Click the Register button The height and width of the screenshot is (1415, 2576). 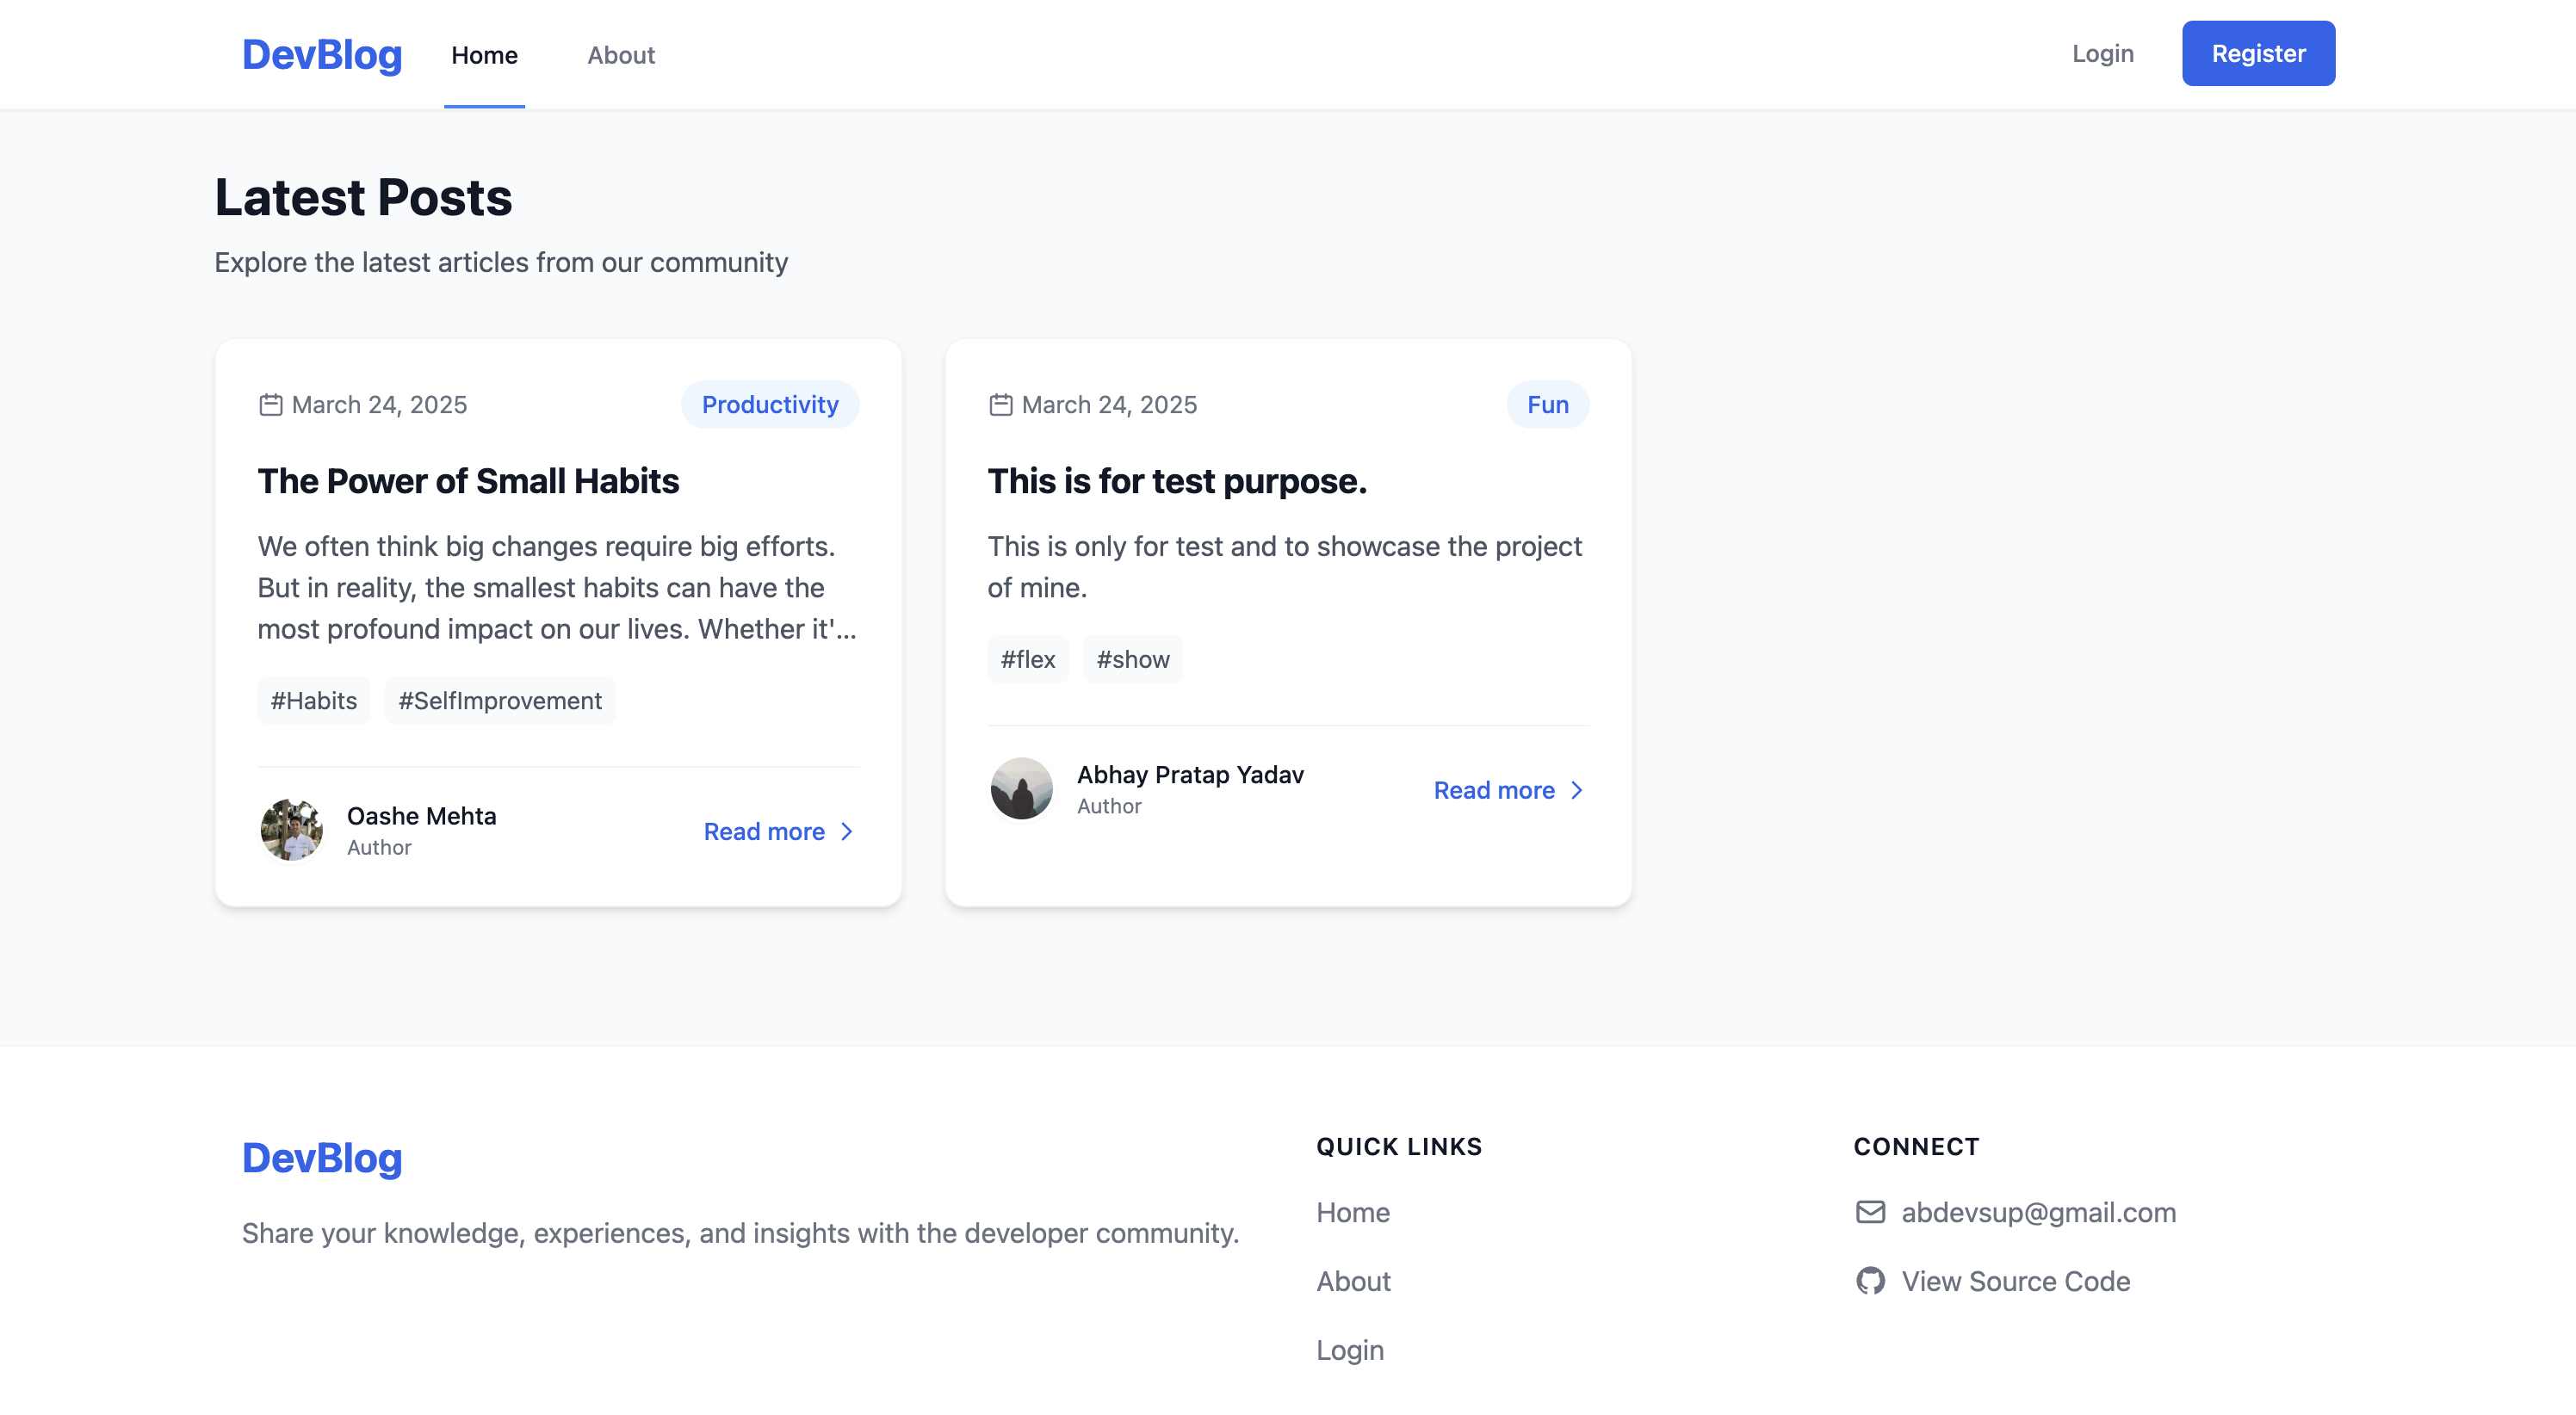click(x=2258, y=53)
